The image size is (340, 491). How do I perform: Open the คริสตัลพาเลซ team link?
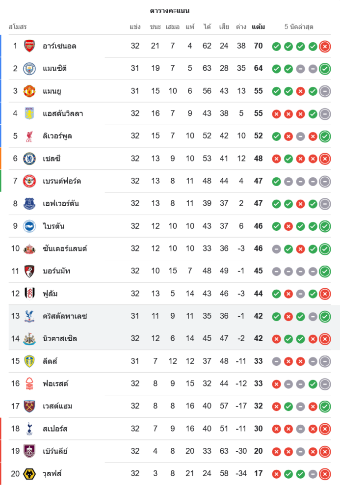point(65,316)
